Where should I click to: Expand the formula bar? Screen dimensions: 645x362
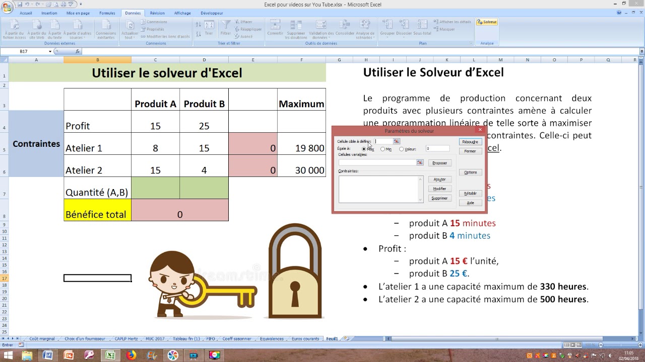tap(641, 51)
